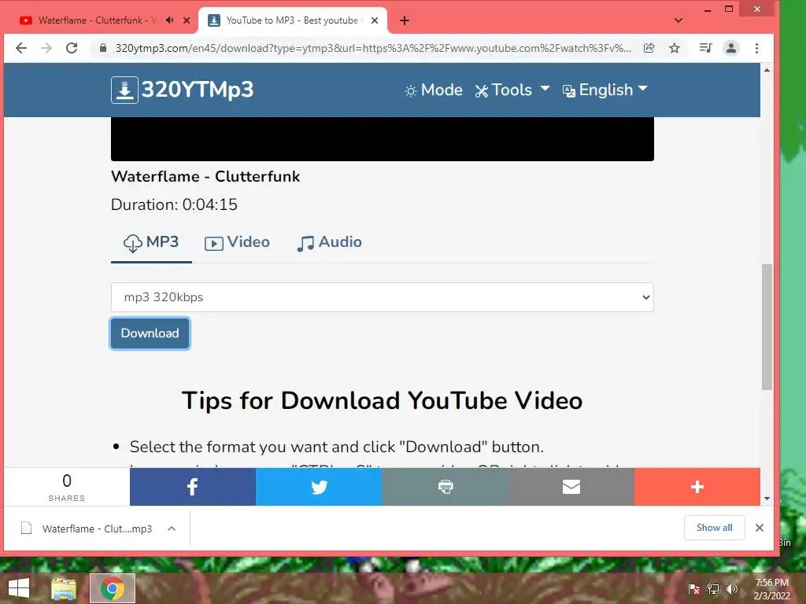Click the orange plus more-shares icon
The image size is (806, 604).
point(697,487)
